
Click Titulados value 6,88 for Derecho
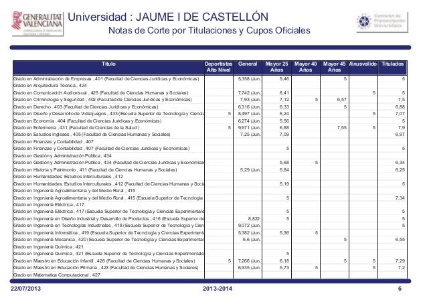point(400,107)
